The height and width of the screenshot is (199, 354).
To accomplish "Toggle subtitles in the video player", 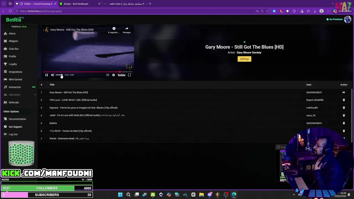I will tap(108, 75).
